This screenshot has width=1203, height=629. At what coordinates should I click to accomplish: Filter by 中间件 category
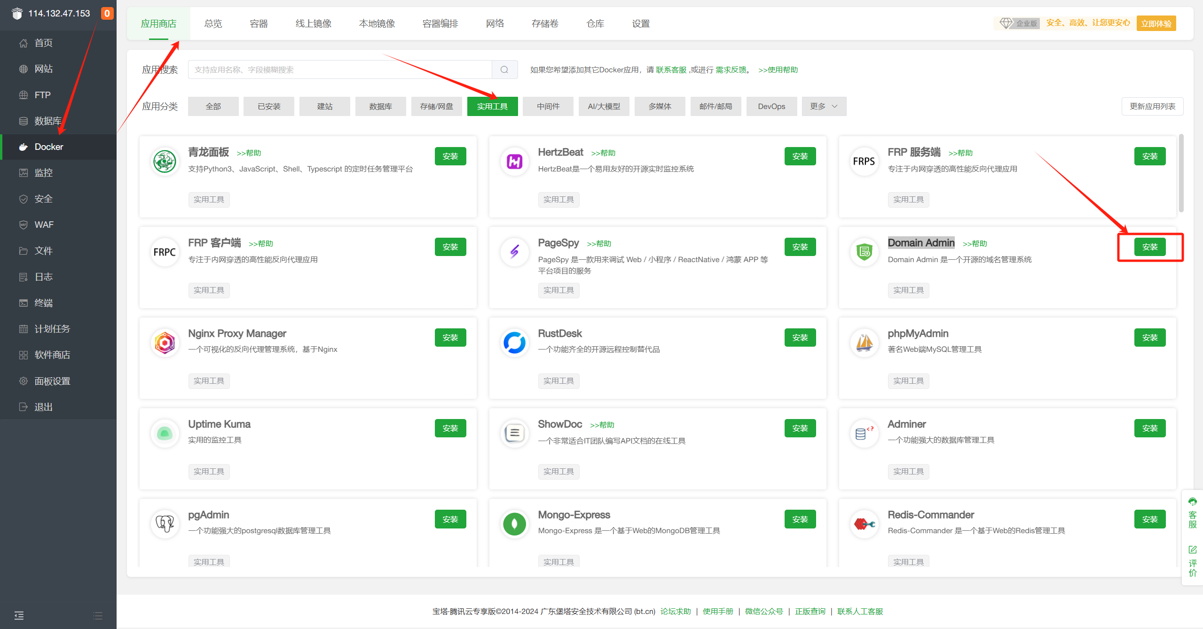pos(548,107)
